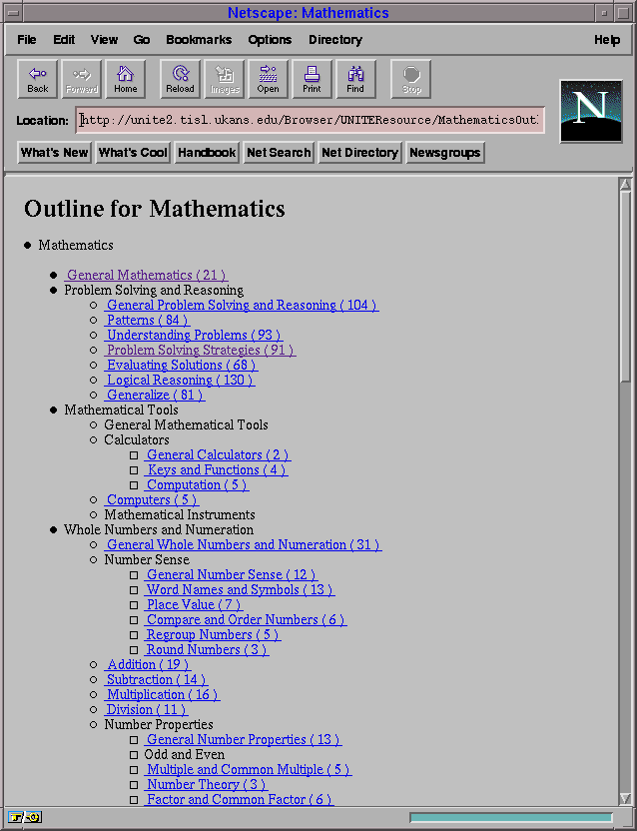Follow Evaluating Solutions ( 68 ) link
Image resolution: width=637 pixels, height=831 pixels.
click(x=182, y=366)
